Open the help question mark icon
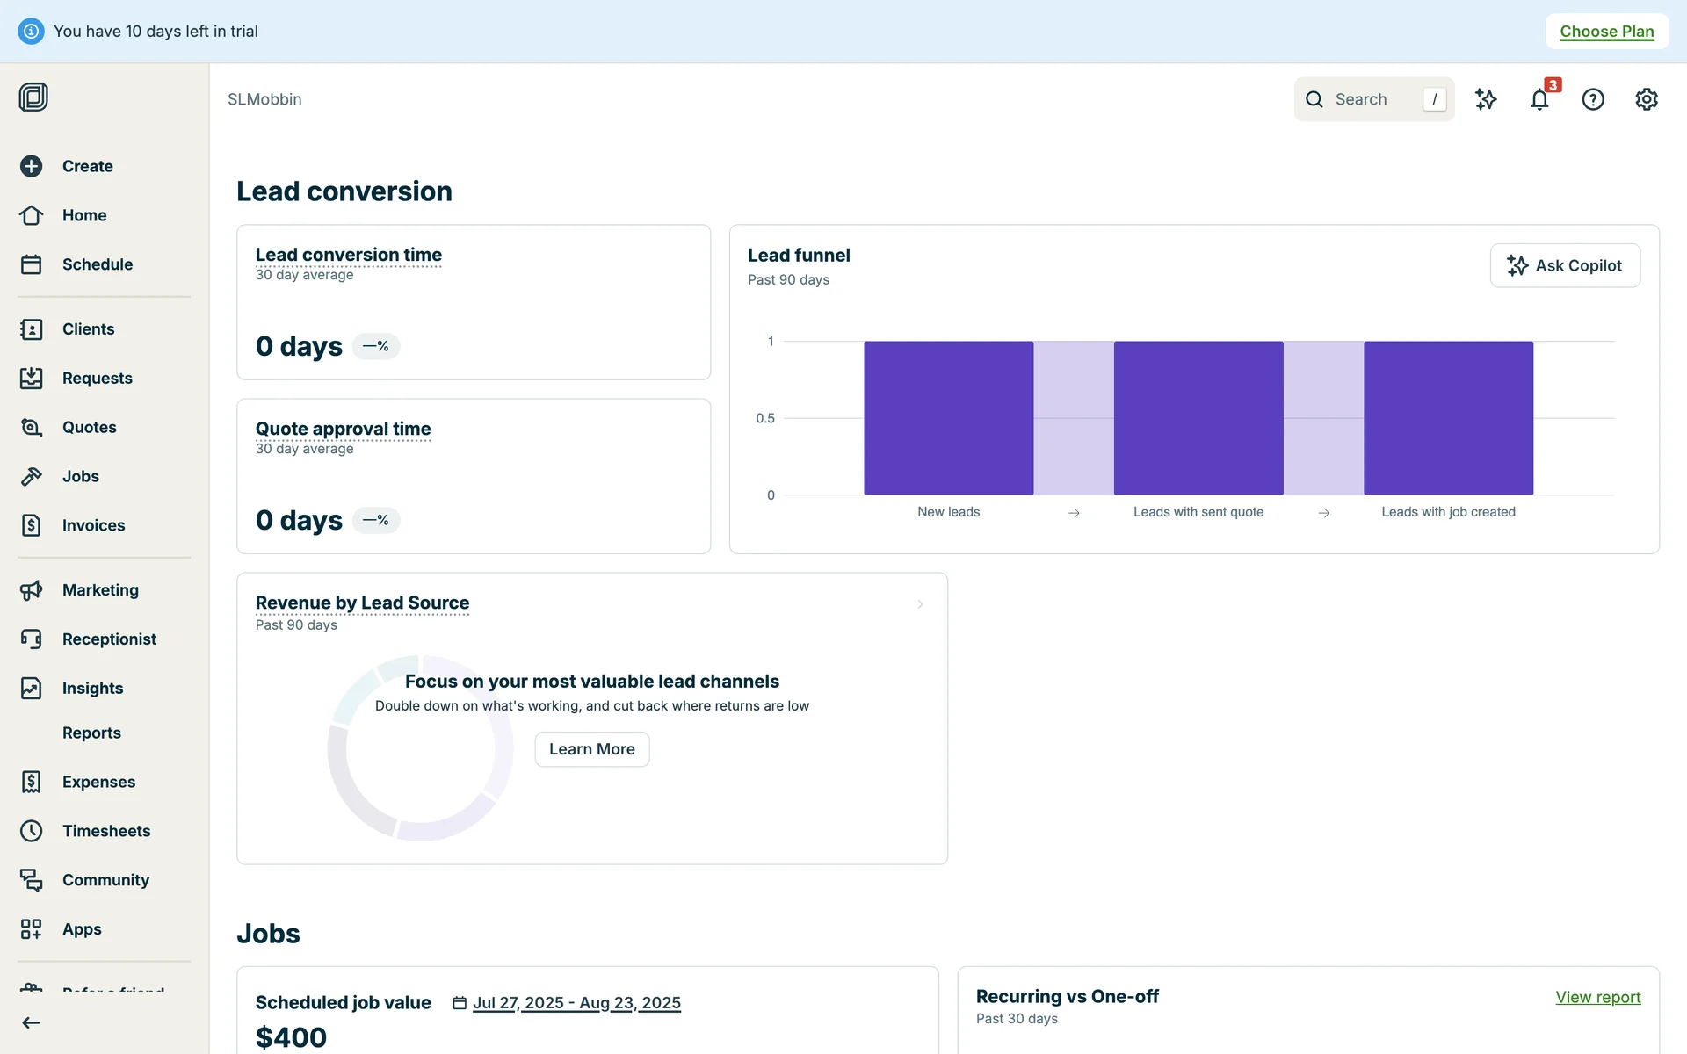The height and width of the screenshot is (1054, 1687). (1592, 100)
